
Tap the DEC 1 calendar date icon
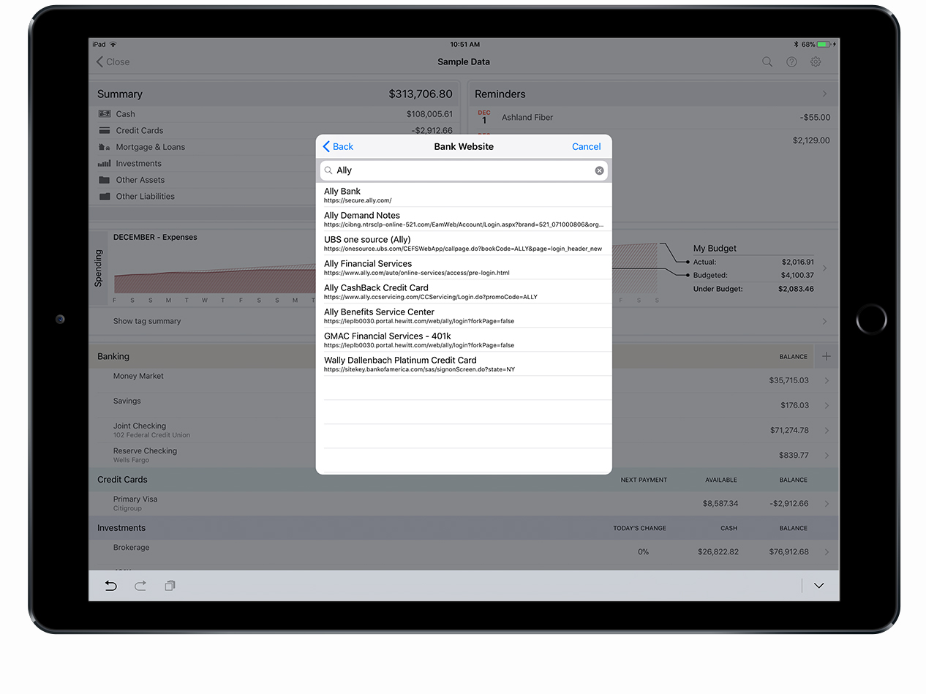[483, 117]
